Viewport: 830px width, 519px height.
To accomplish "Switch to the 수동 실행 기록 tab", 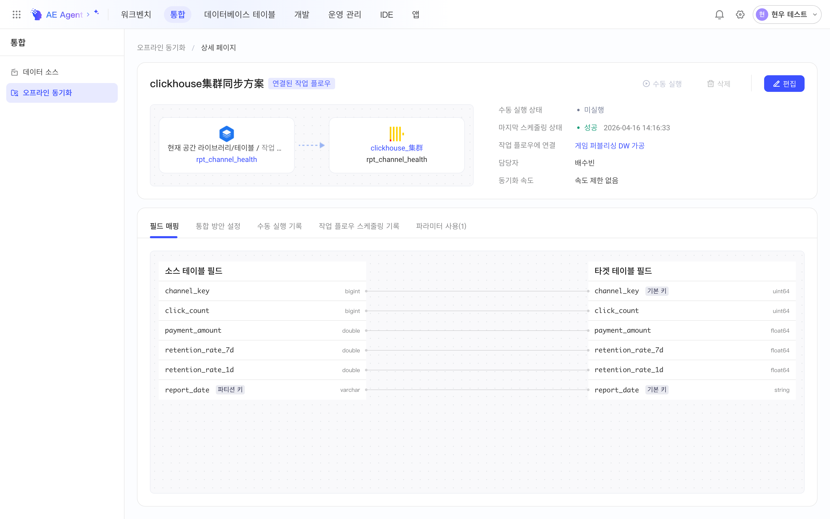I will pyautogui.click(x=280, y=226).
